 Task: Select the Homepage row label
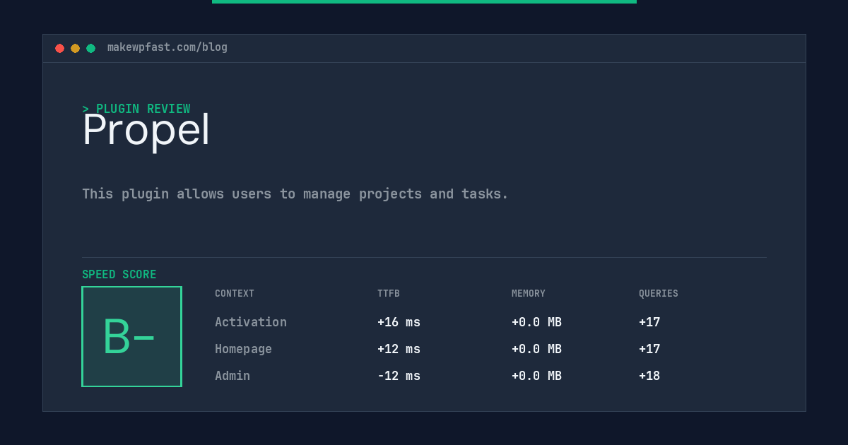tap(243, 349)
